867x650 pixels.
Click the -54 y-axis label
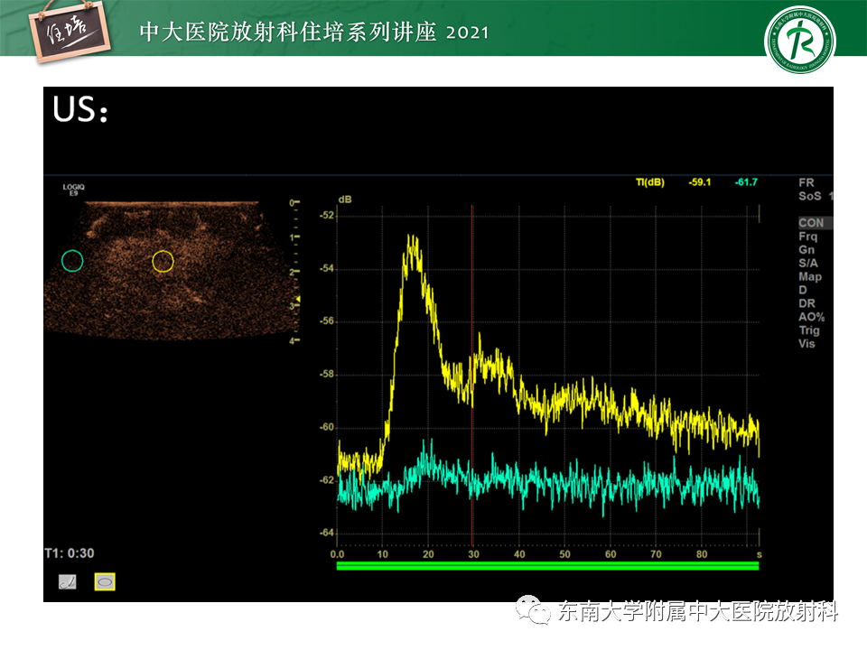coord(327,269)
